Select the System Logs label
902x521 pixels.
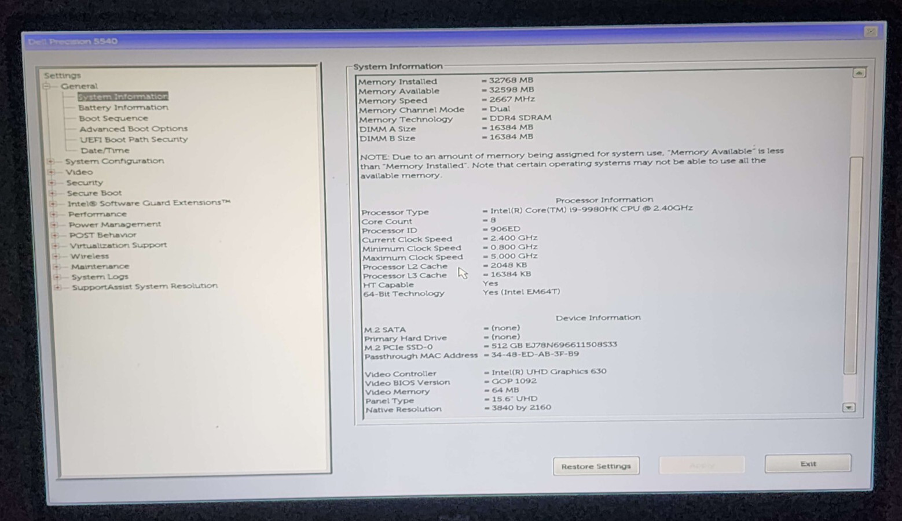tap(100, 277)
